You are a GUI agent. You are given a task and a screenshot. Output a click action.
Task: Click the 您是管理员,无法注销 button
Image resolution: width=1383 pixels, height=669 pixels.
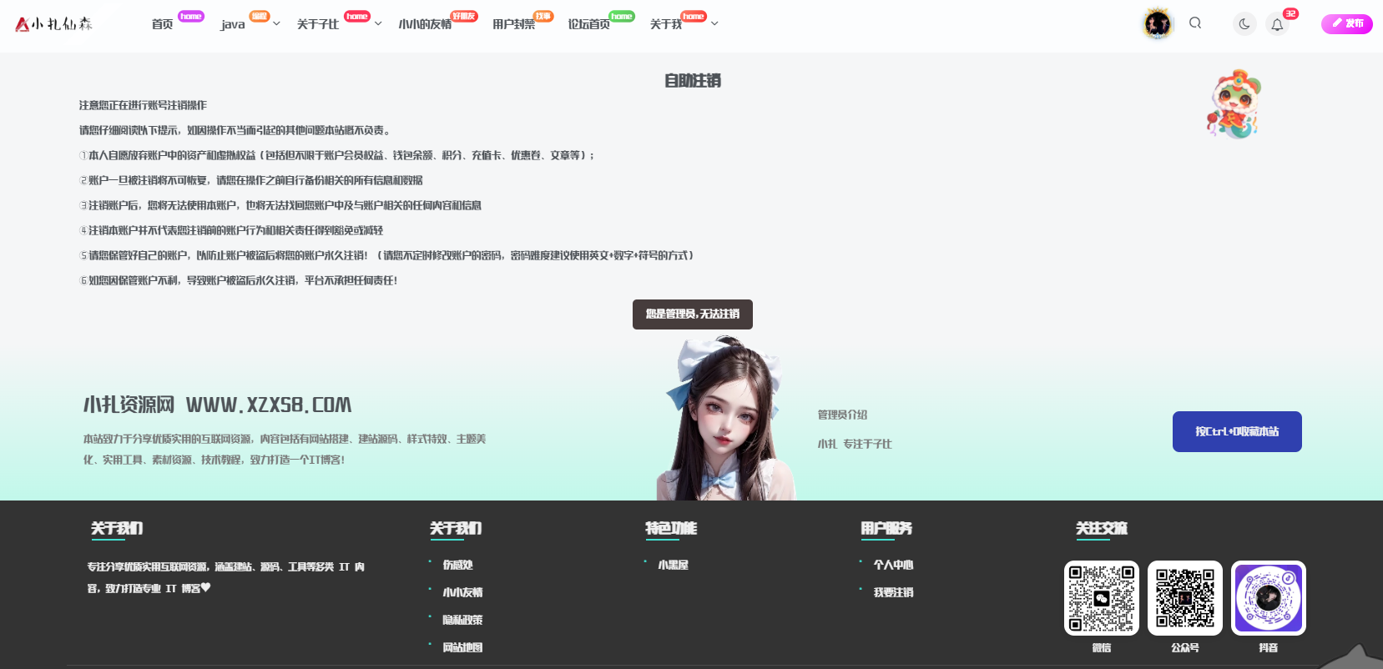click(x=693, y=314)
